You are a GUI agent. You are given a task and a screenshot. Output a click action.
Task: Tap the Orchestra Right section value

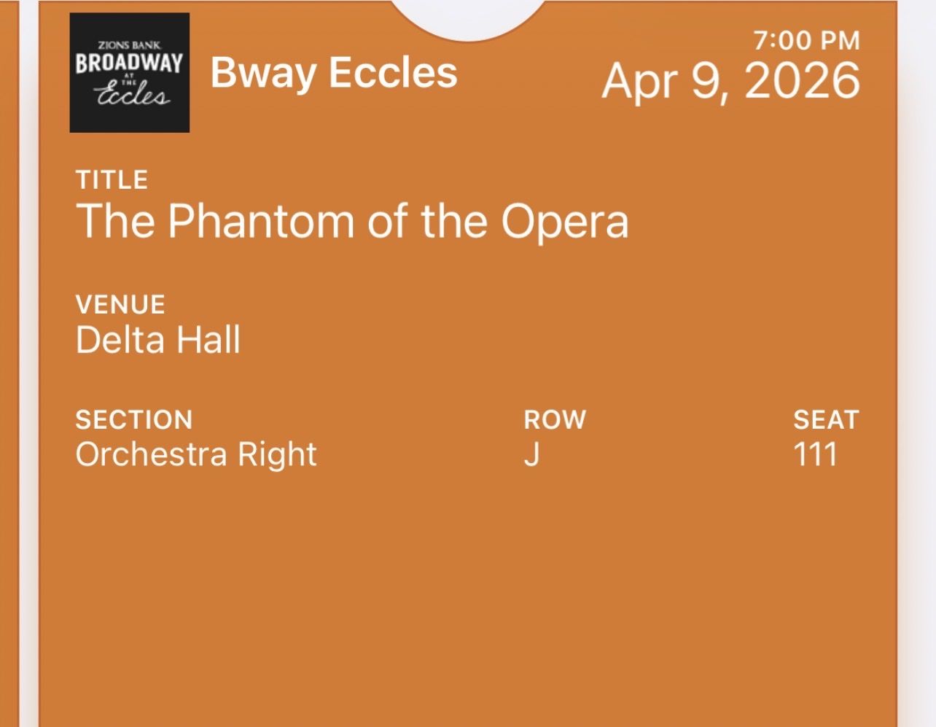(196, 454)
